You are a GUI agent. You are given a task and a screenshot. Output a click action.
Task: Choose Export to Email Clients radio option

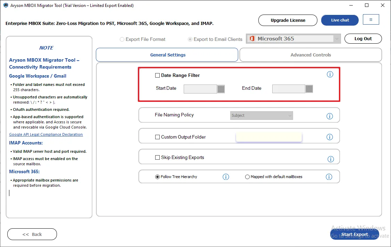190,39
